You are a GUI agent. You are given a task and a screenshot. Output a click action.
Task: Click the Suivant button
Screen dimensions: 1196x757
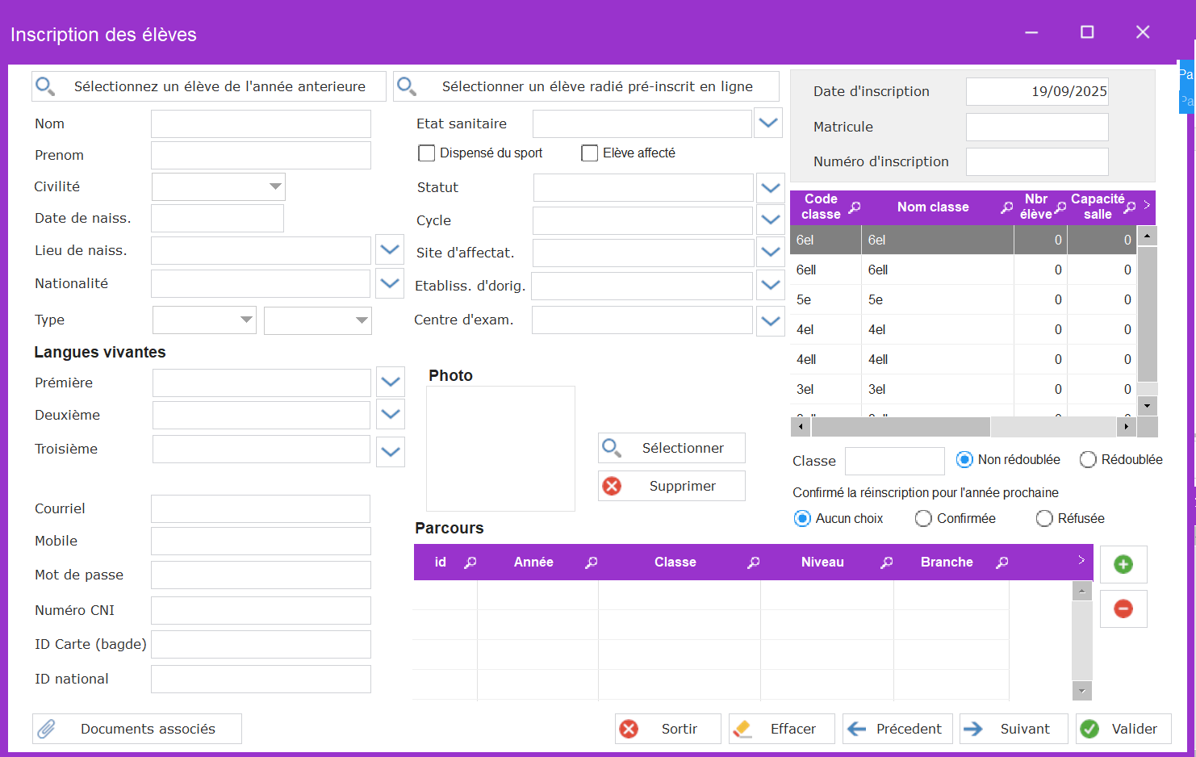(1013, 729)
